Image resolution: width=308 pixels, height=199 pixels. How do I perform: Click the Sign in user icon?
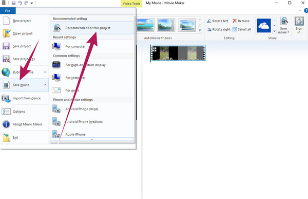(x=299, y=21)
